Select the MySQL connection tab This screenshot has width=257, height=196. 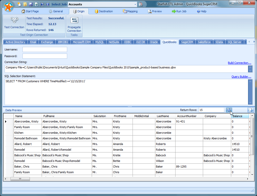click(x=99, y=42)
